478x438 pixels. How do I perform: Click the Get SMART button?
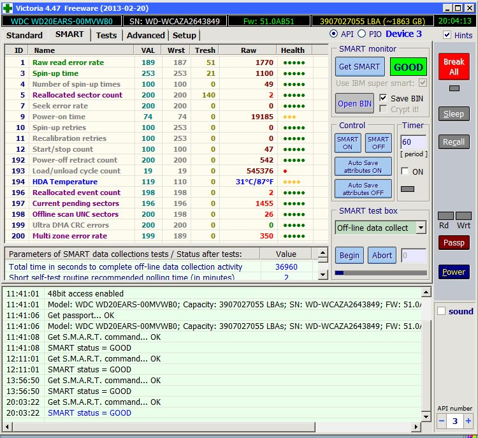(359, 67)
